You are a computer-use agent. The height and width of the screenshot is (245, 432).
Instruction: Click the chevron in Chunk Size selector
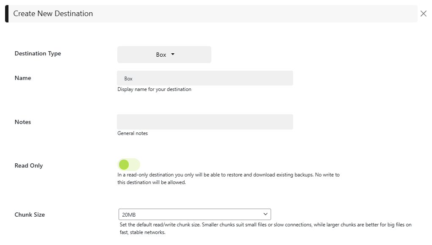click(266, 214)
